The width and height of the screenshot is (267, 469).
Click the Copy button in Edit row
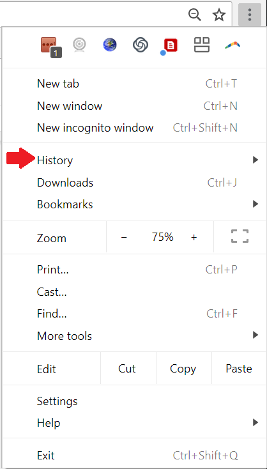coord(183,369)
